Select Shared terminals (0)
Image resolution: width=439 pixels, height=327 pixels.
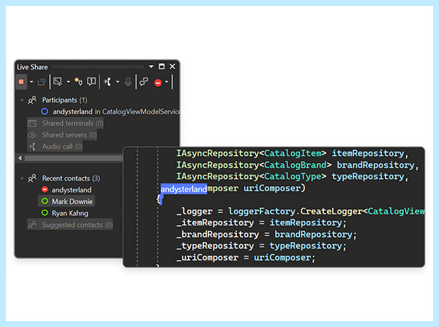[72, 123]
